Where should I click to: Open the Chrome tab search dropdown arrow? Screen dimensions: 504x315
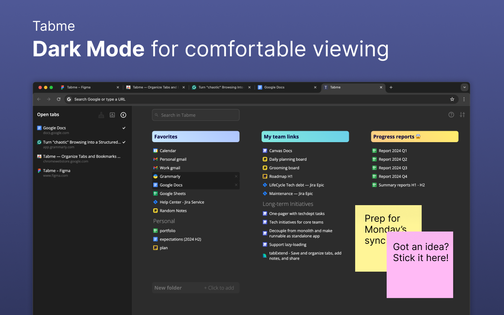coord(465,87)
